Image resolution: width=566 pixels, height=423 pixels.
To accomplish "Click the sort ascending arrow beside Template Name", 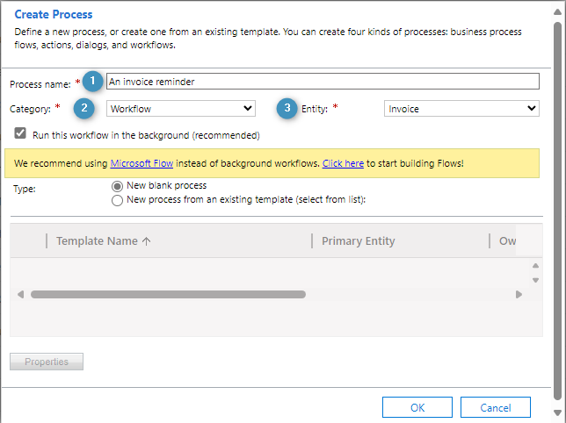I will 146,241.
